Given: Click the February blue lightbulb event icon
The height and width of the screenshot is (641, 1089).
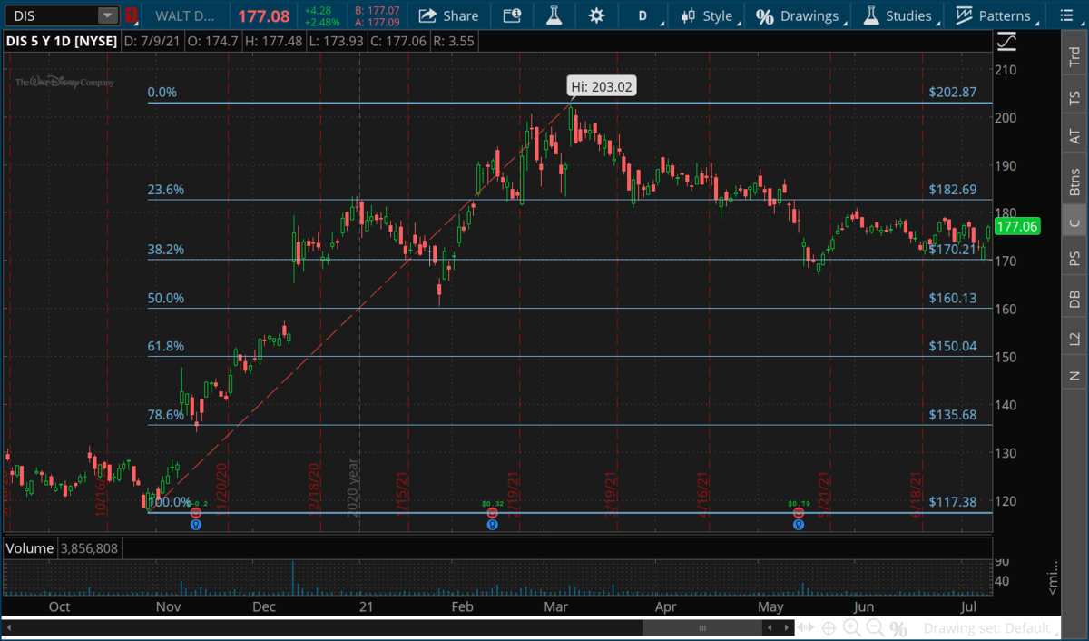Looking at the screenshot, I should (492, 524).
